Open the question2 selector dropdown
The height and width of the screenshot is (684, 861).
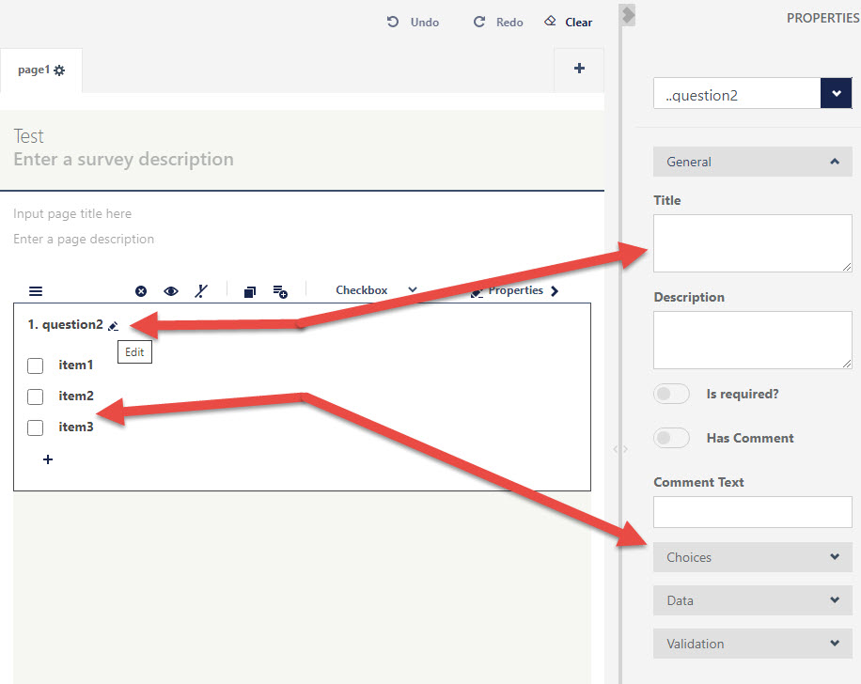(836, 94)
